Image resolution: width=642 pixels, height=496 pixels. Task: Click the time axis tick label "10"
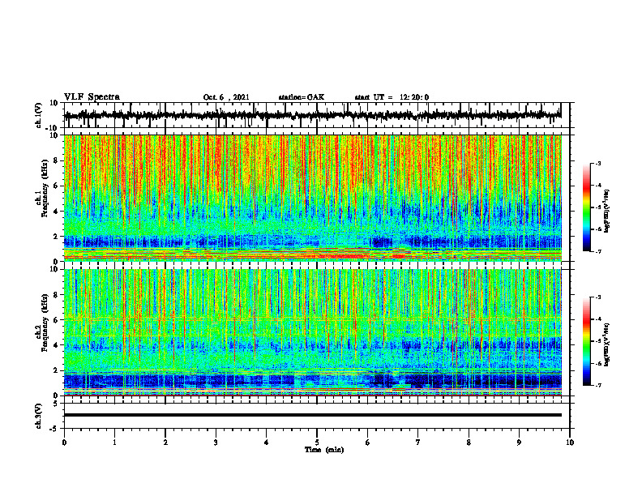tap(570, 443)
